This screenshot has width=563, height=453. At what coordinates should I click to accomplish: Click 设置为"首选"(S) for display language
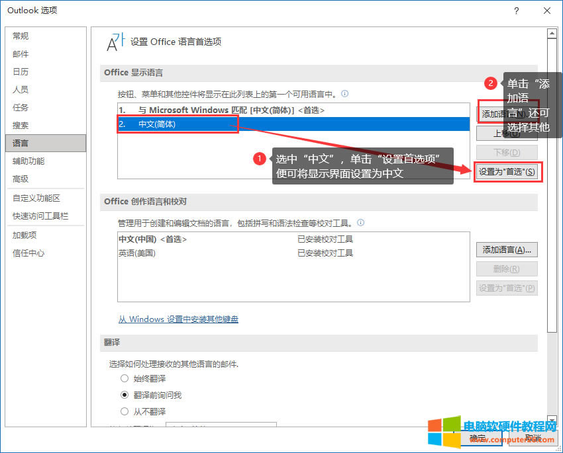507,172
